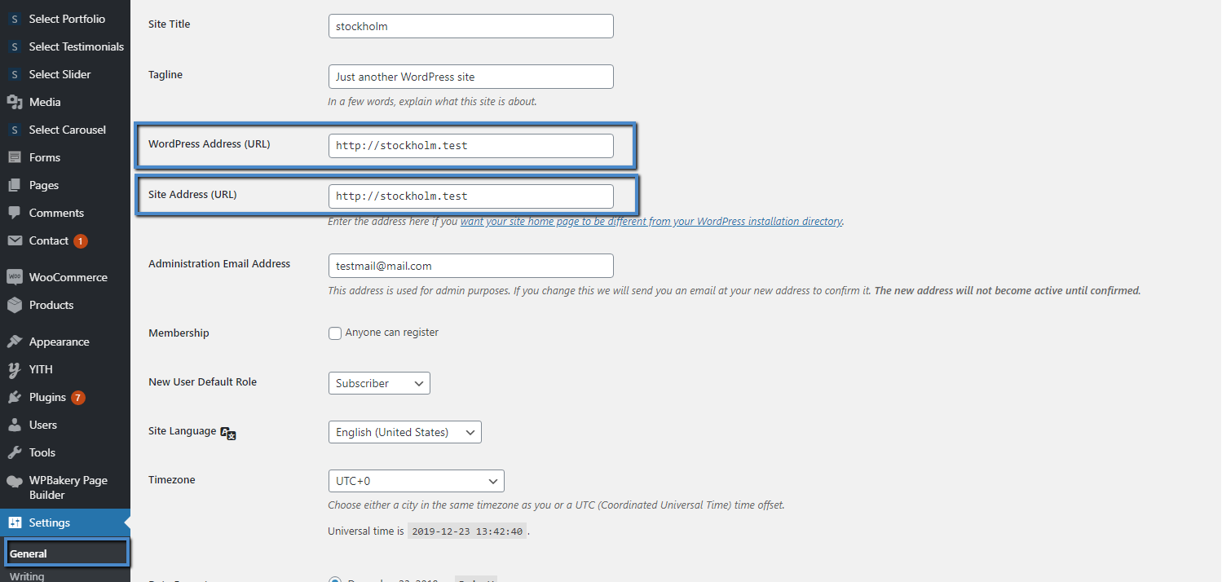Select the partially visible date format radio button
This screenshot has width=1222, height=582.
[x=335, y=580]
